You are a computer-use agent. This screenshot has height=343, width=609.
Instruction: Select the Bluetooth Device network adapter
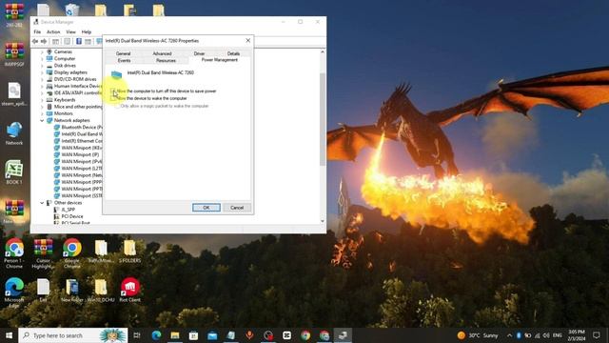[78, 127]
